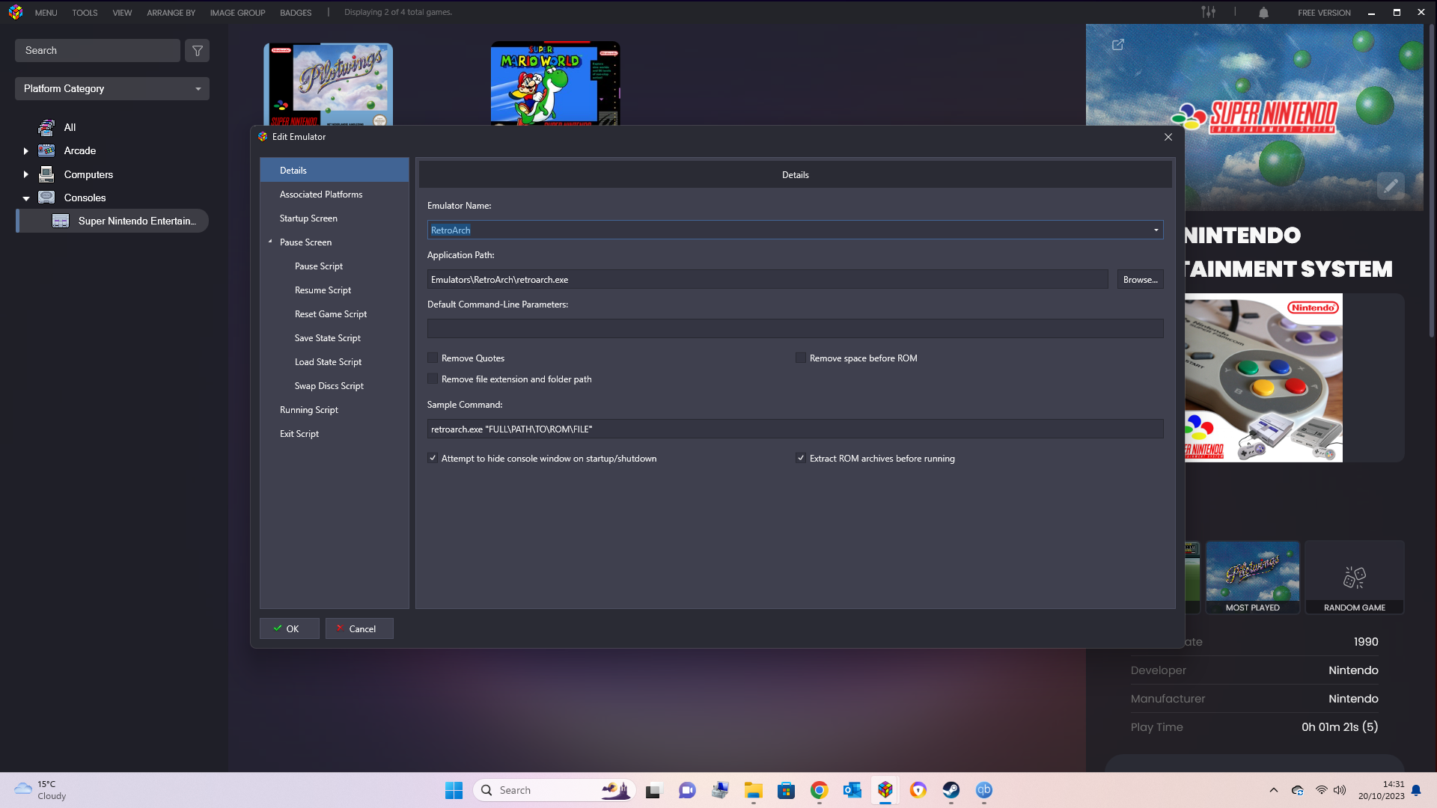Click the Application Path field
1437x808 pixels.
[x=767, y=279]
